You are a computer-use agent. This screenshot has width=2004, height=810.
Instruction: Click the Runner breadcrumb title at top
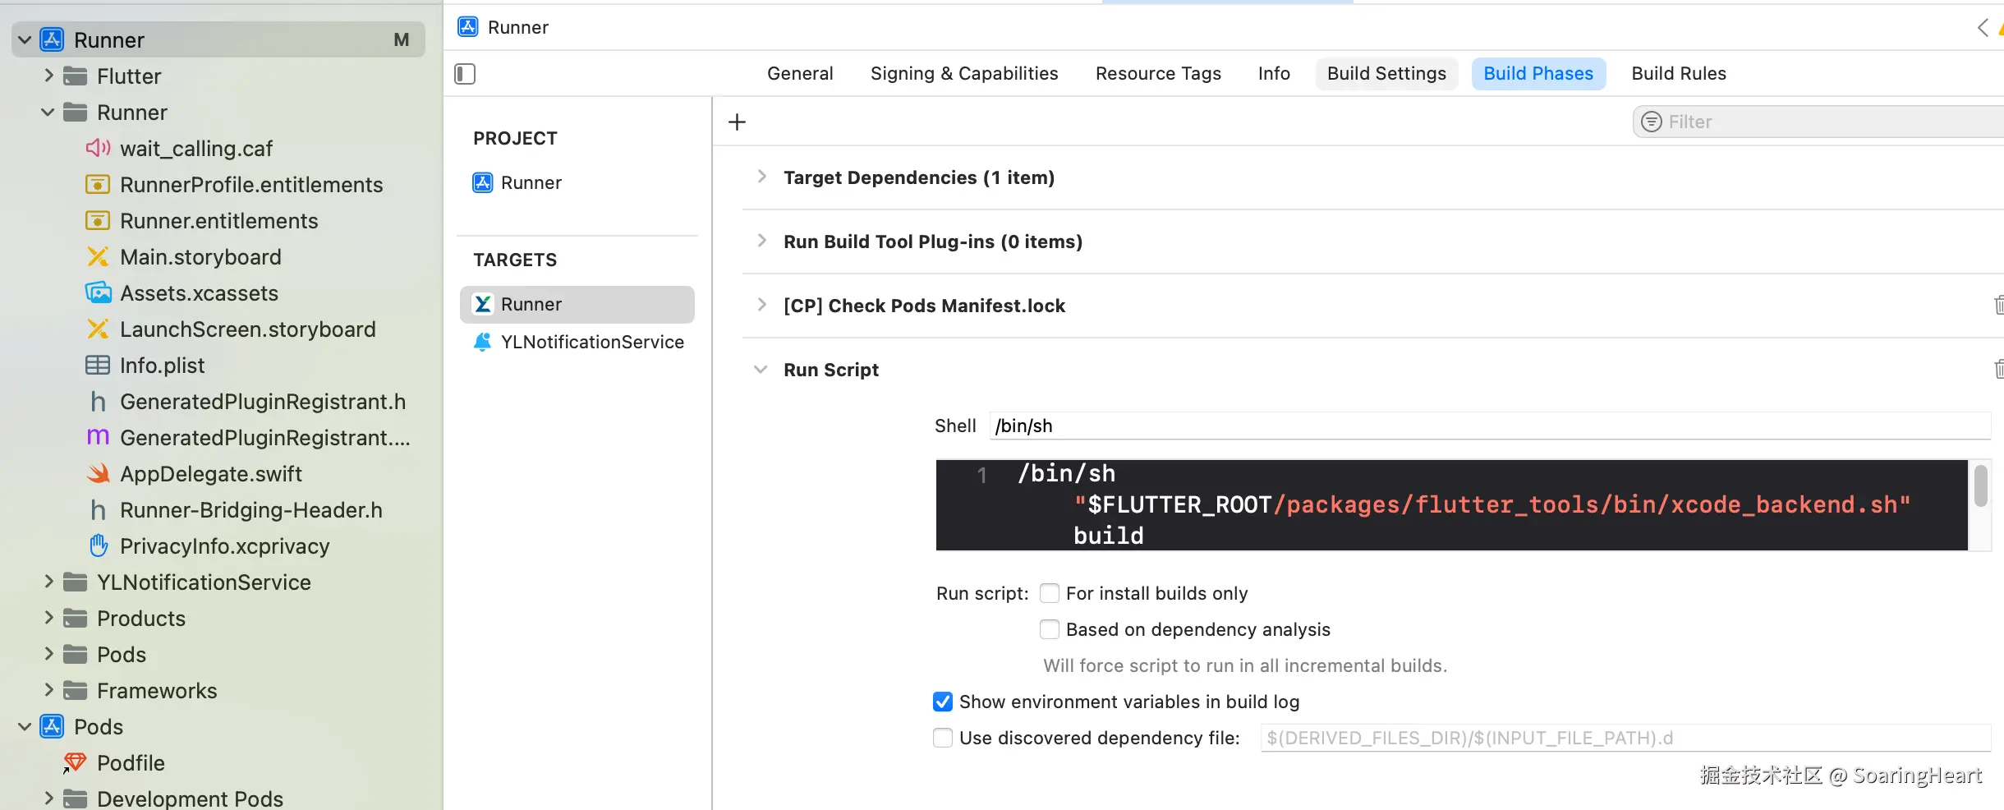pyautogui.click(x=518, y=28)
